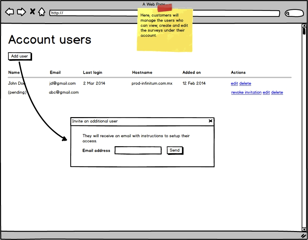The image size is (308, 240).
Task: Delete the John Doe user
Action: (x=245, y=84)
